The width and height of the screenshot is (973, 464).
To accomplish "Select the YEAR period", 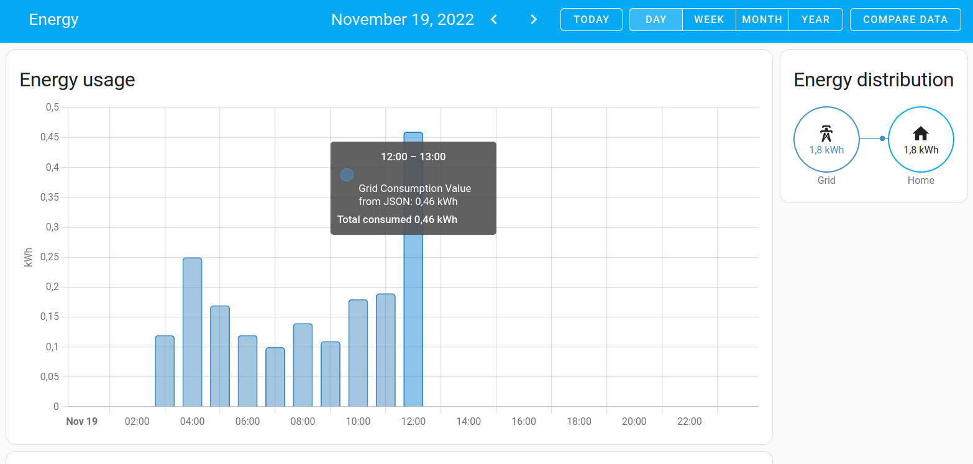I will pos(815,19).
